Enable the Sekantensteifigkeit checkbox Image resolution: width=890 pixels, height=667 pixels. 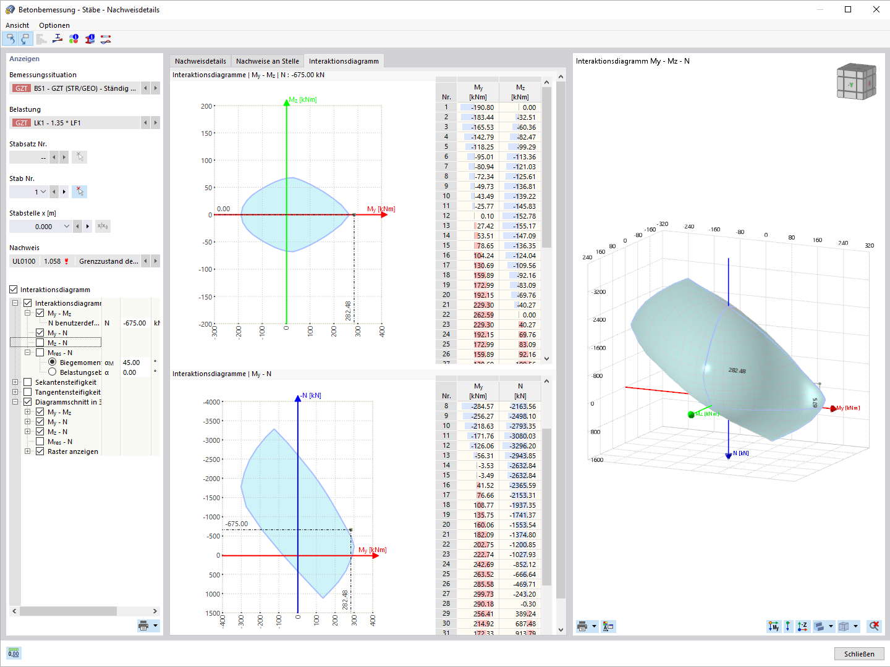tap(27, 382)
